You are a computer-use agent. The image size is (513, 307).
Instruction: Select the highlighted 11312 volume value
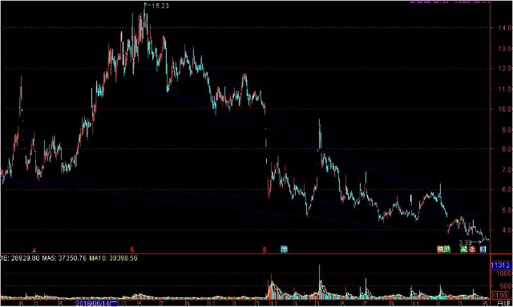pyautogui.click(x=500, y=265)
